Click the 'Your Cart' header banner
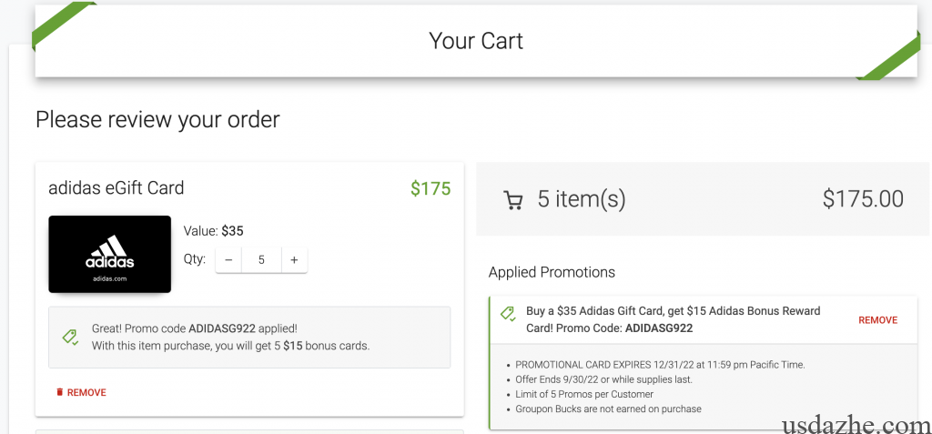 pos(476,41)
